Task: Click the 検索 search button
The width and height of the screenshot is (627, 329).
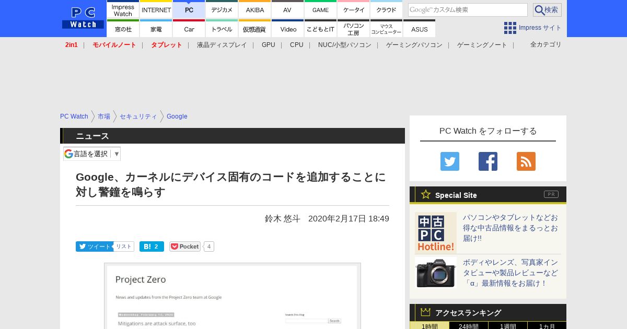Action: pos(547,10)
